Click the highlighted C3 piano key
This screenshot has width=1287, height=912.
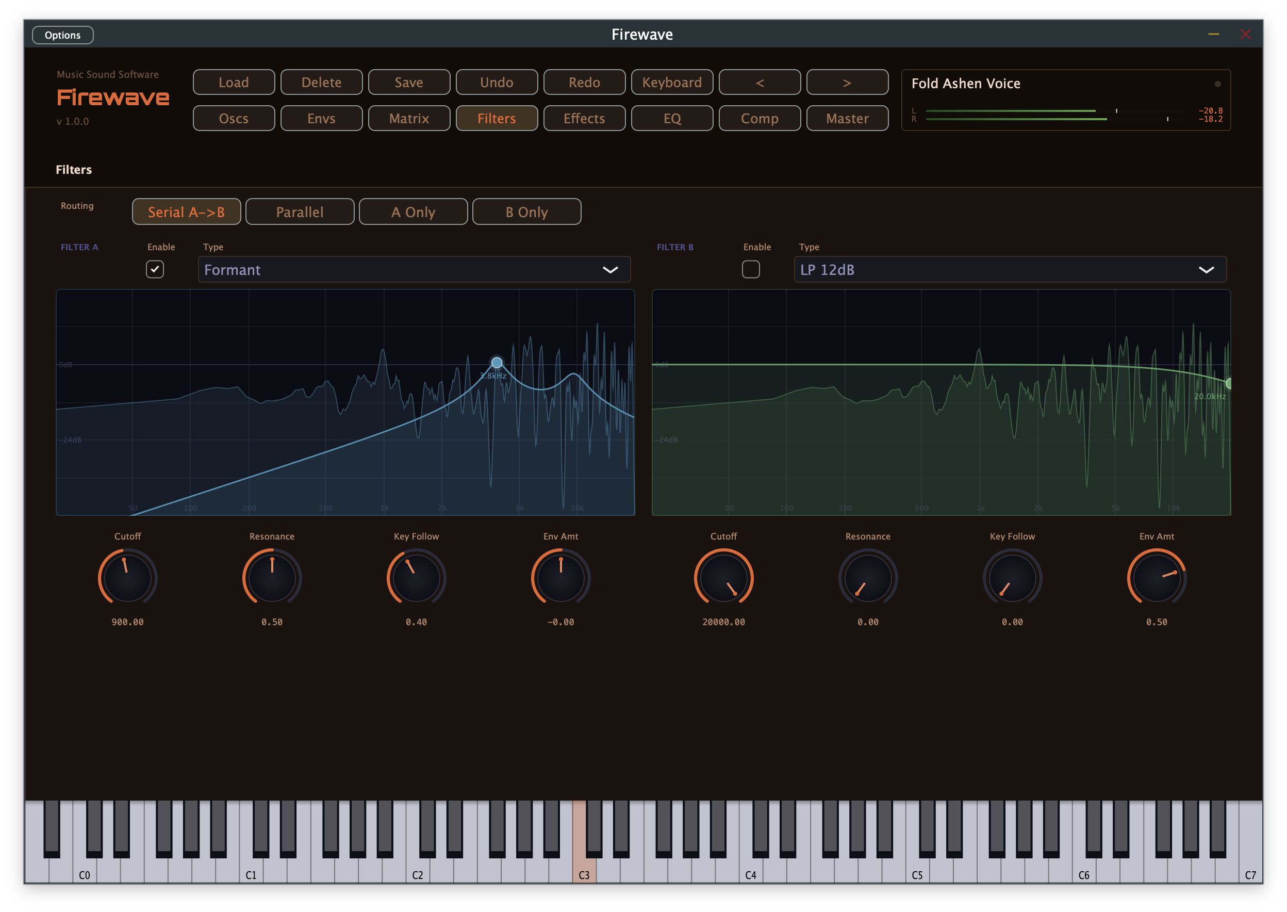pos(584,869)
